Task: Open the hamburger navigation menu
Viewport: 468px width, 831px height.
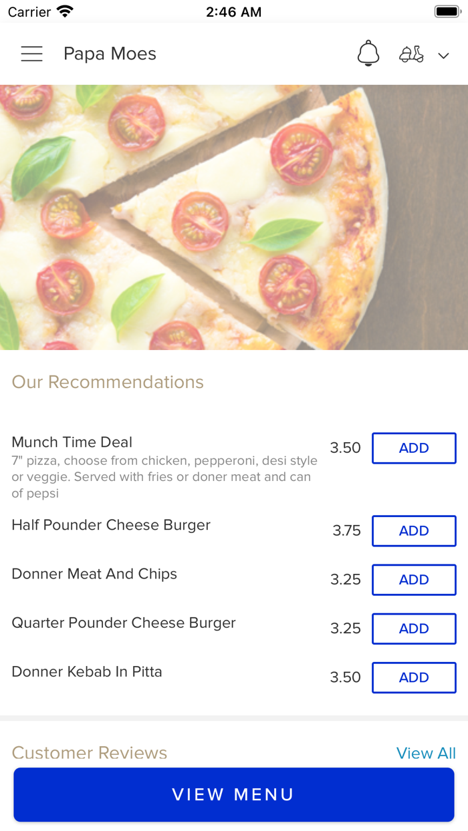Action: (x=31, y=54)
